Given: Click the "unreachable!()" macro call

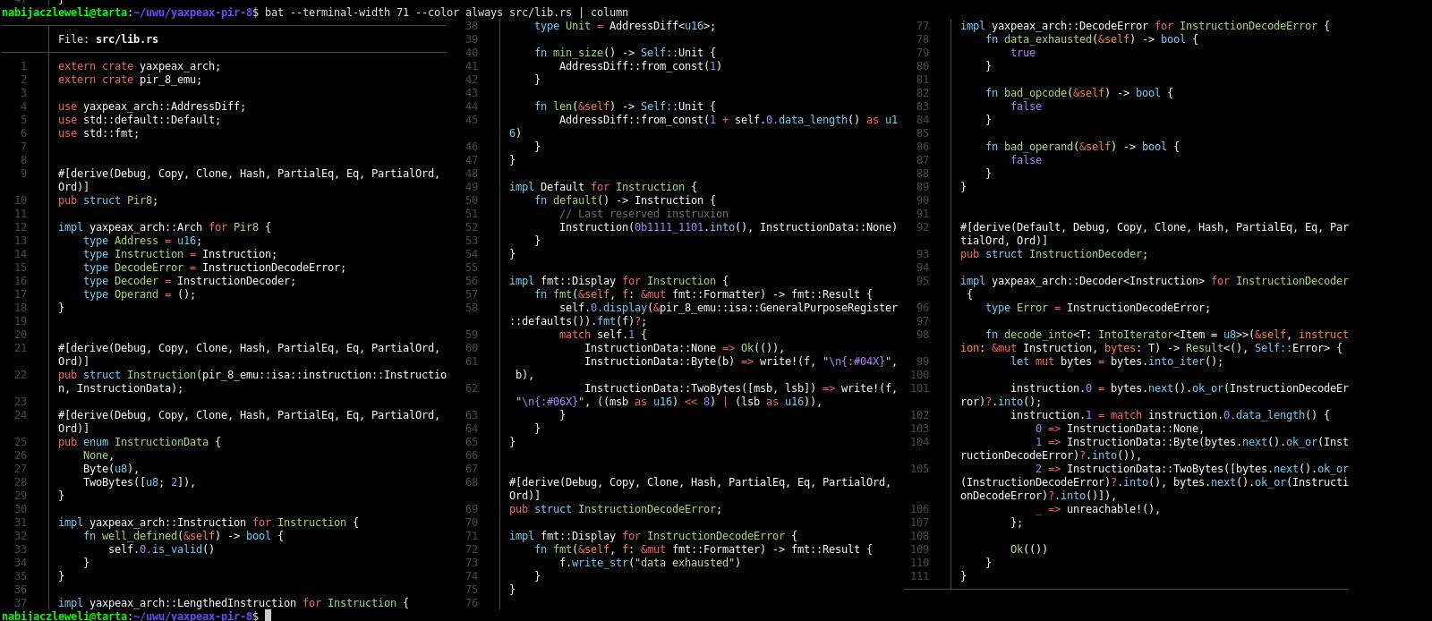Looking at the screenshot, I should [x=1112, y=509].
